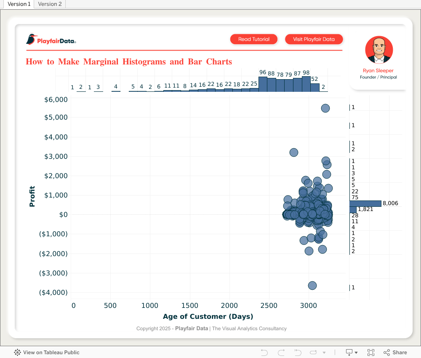Click the 1,821 horizontal histogram bar
Viewport: 421px width, 358px height.
point(353,209)
